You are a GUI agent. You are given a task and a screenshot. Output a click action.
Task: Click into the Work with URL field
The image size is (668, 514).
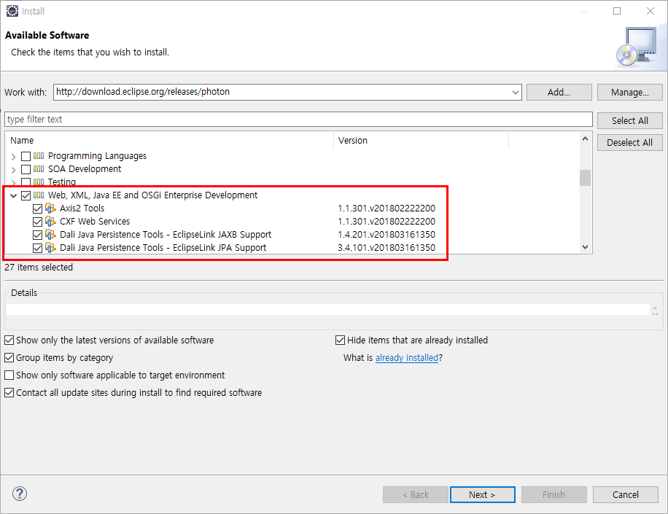pos(281,92)
